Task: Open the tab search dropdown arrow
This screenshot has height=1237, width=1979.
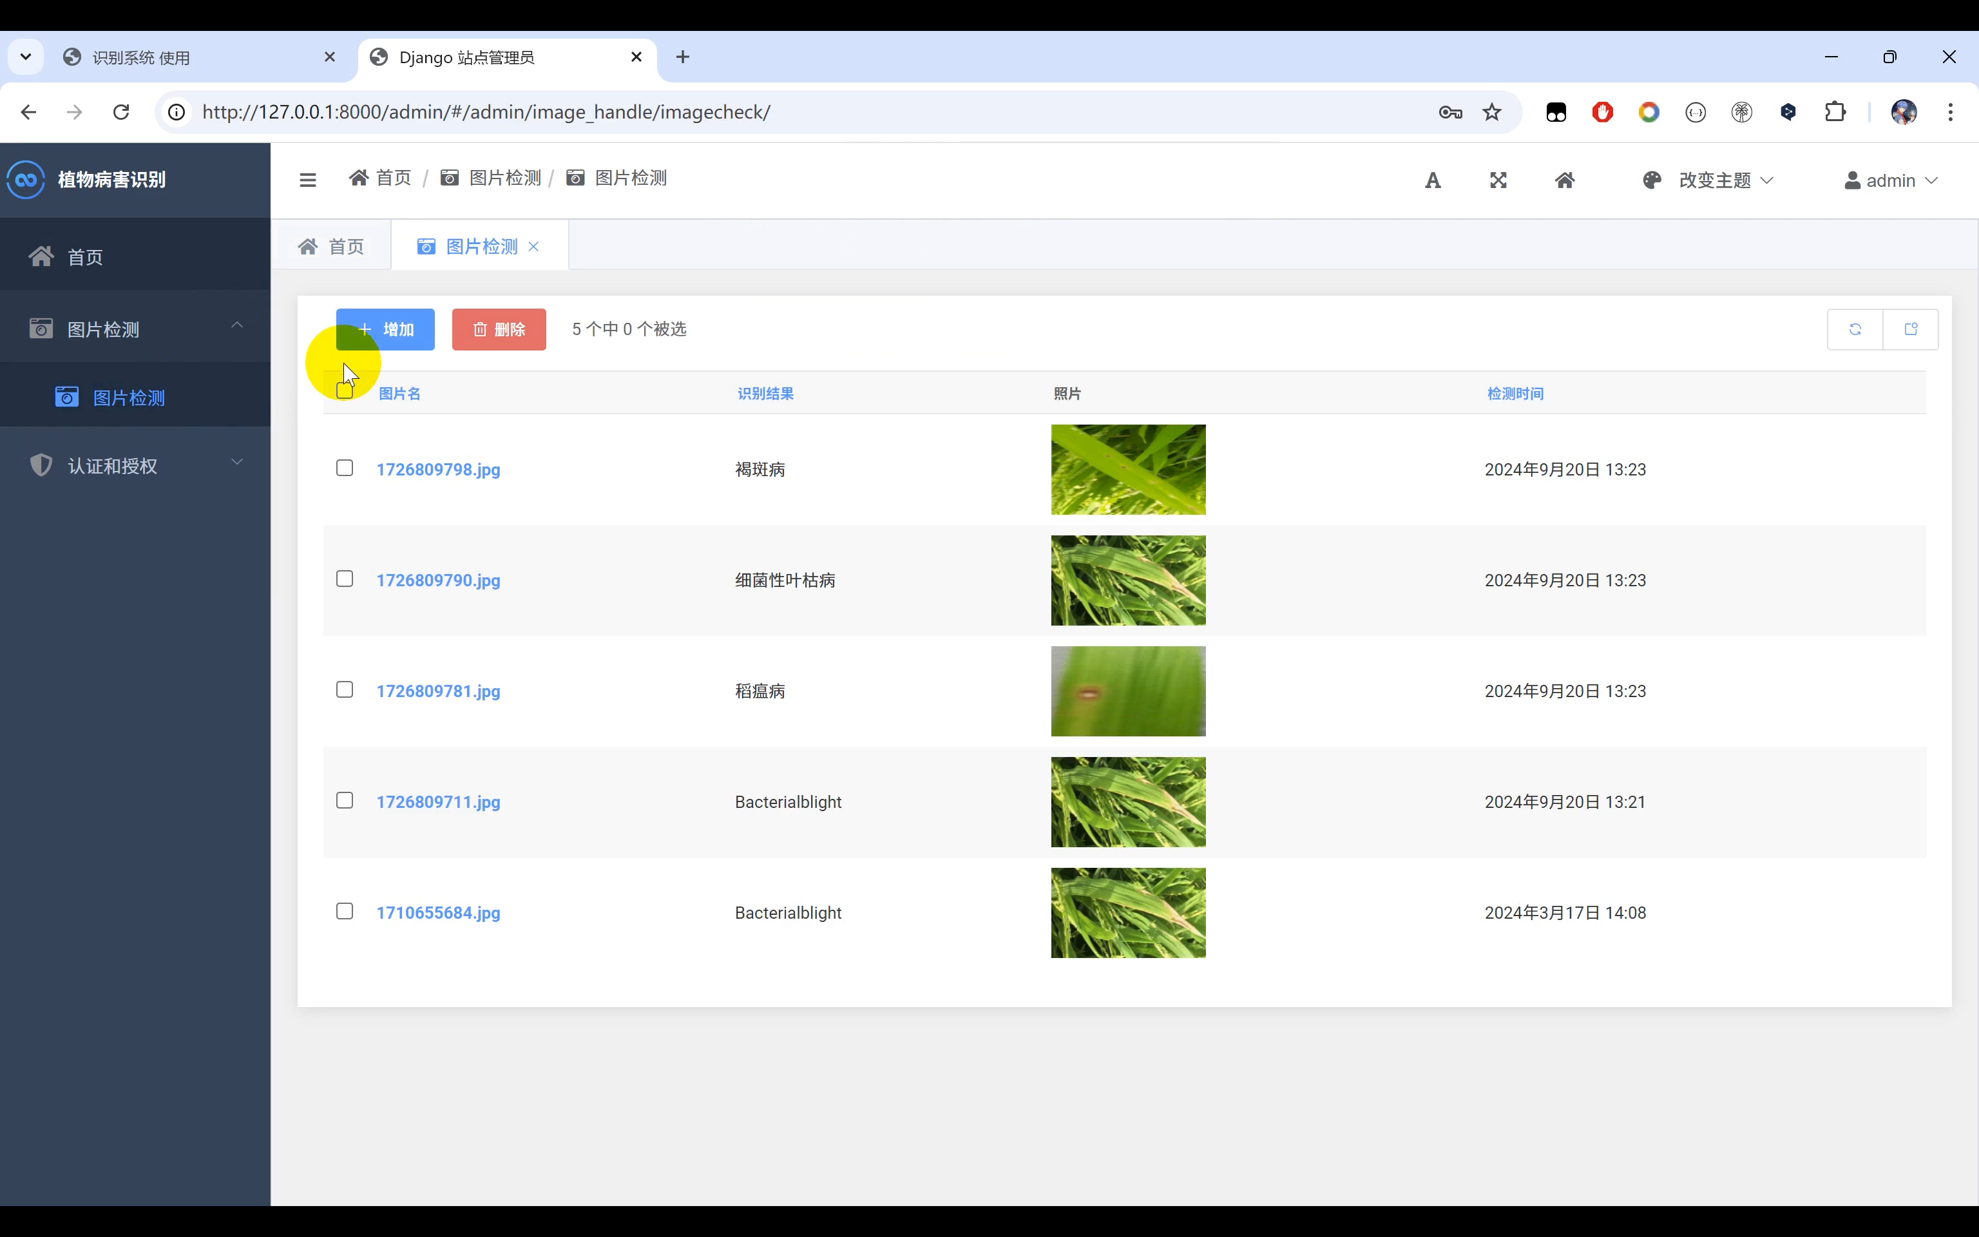Action: tap(25, 57)
